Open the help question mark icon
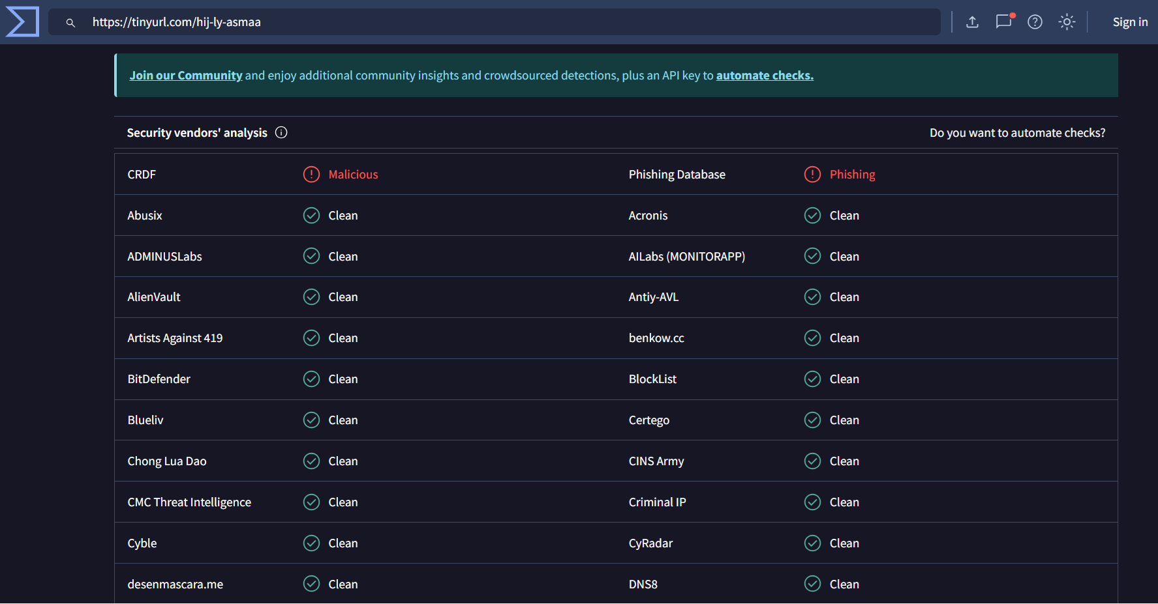Viewport: 1158px width, 604px height. (x=1035, y=22)
